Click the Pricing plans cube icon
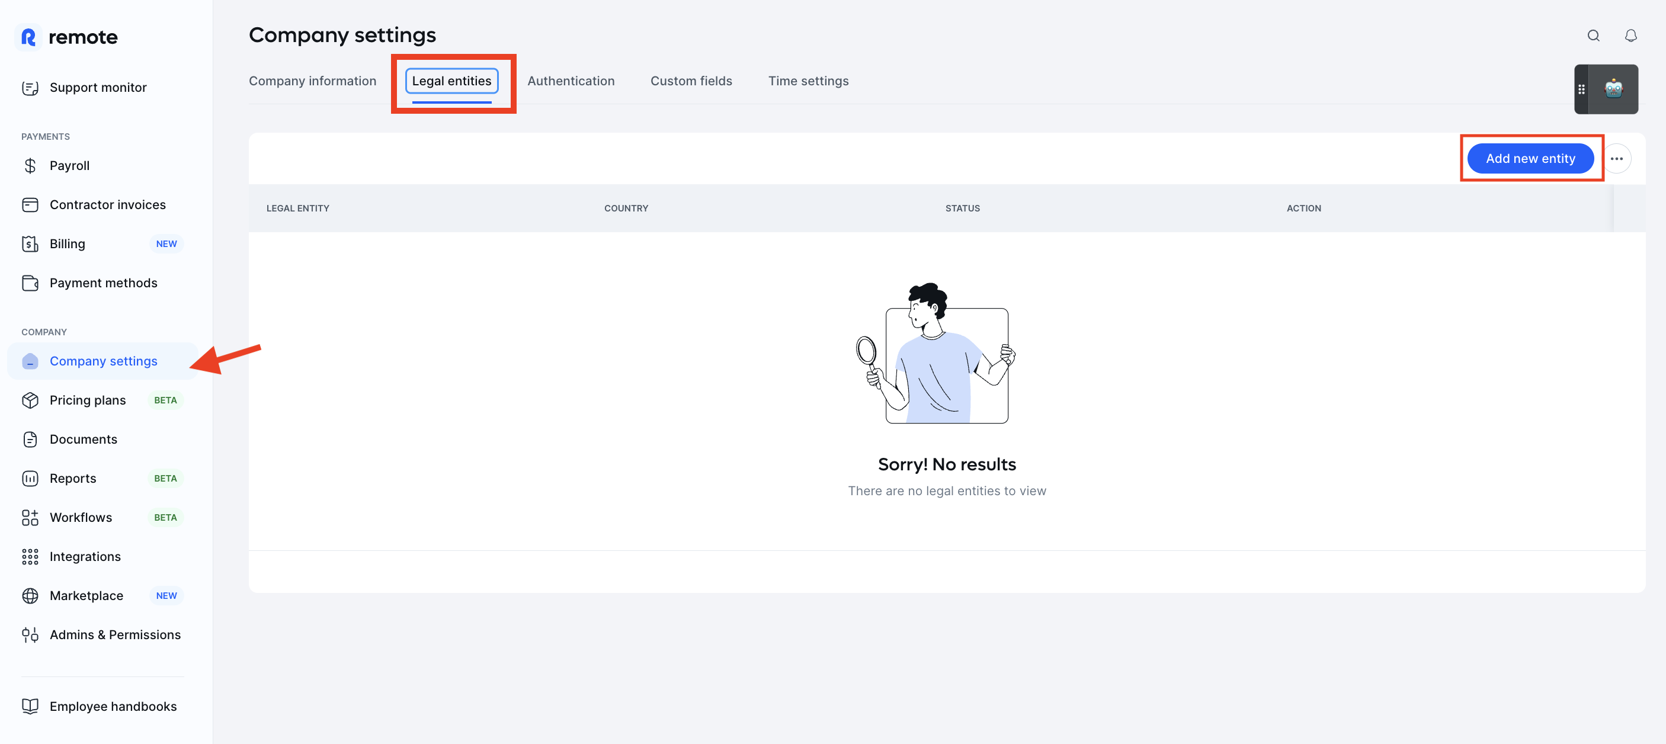The image size is (1666, 744). click(x=30, y=400)
